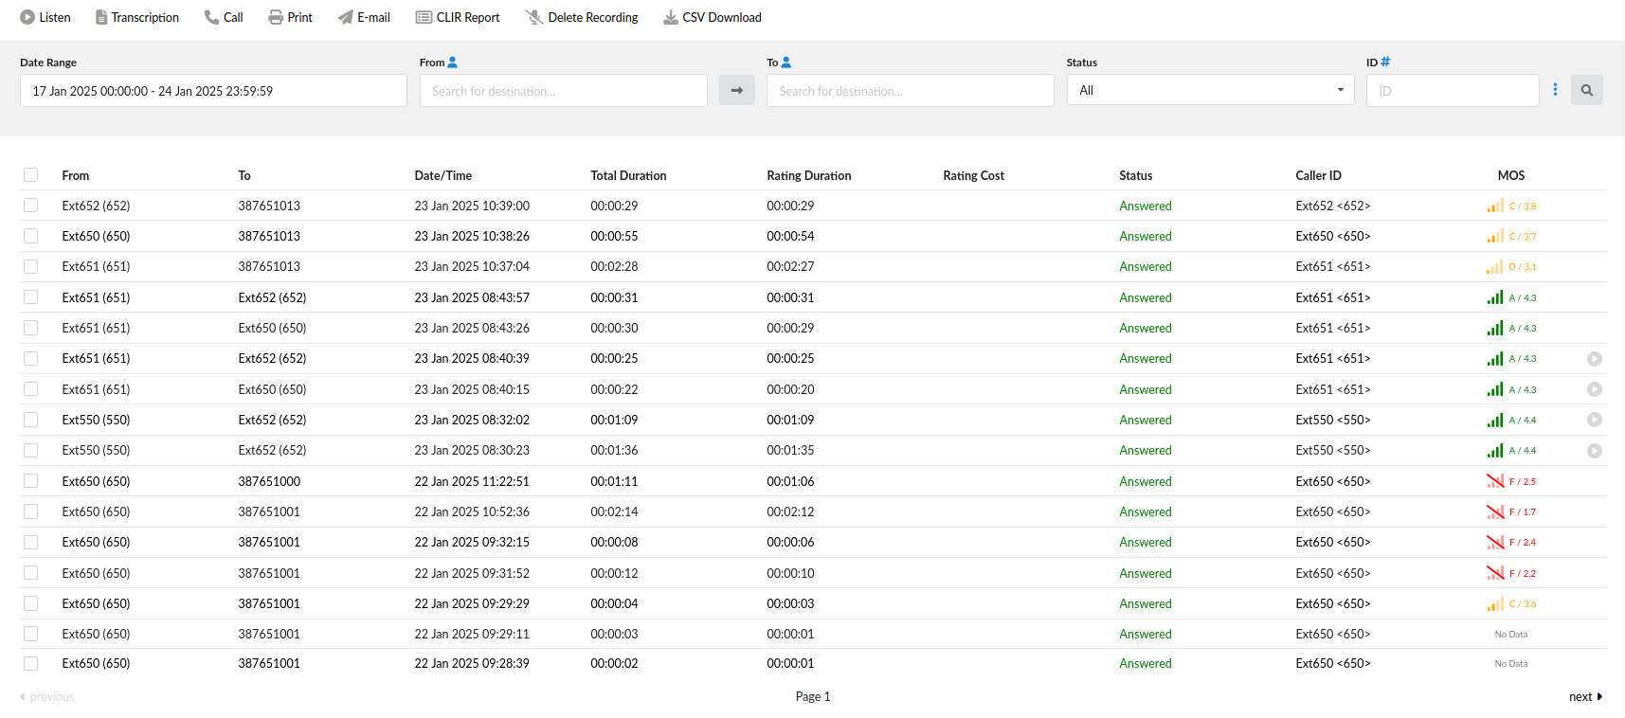The image size is (1625, 718).
Task: Click the MOS column header
Action: pyautogui.click(x=1511, y=175)
